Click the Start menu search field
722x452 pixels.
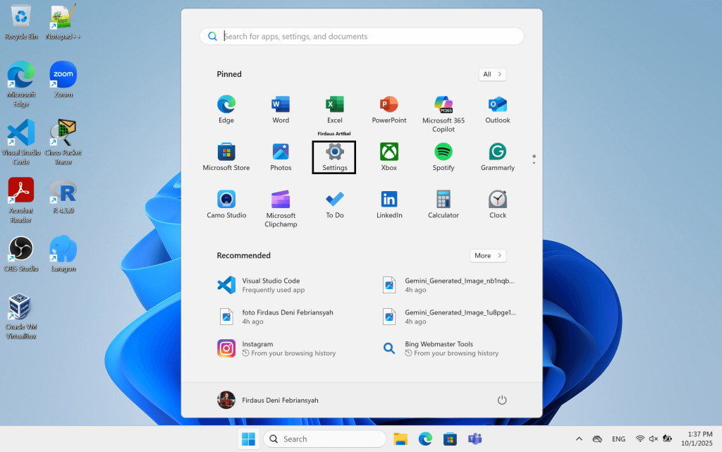pyautogui.click(x=367, y=36)
